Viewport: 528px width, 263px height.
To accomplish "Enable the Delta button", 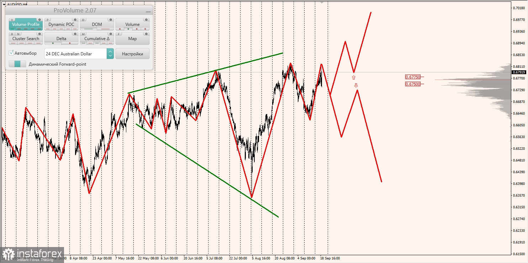I will (61, 38).
